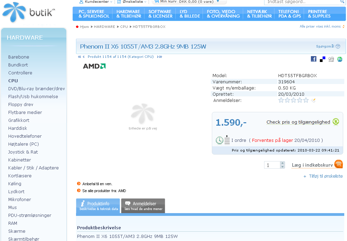Share product on StumbleUpon
The image size is (347, 241).
[x=340, y=59]
